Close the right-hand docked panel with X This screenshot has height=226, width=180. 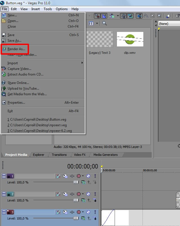pyautogui.click(x=156, y=22)
